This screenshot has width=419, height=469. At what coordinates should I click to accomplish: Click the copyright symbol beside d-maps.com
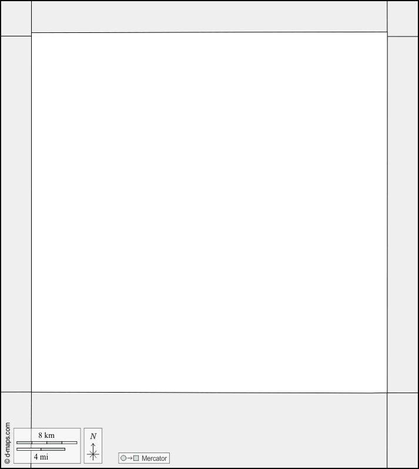point(8,461)
